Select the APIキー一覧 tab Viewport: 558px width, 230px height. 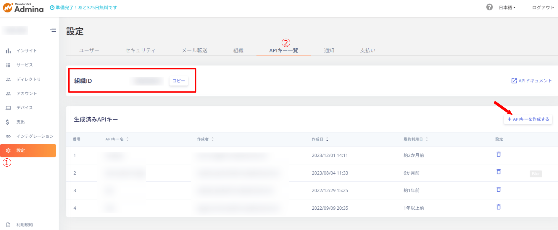click(283, 50)
